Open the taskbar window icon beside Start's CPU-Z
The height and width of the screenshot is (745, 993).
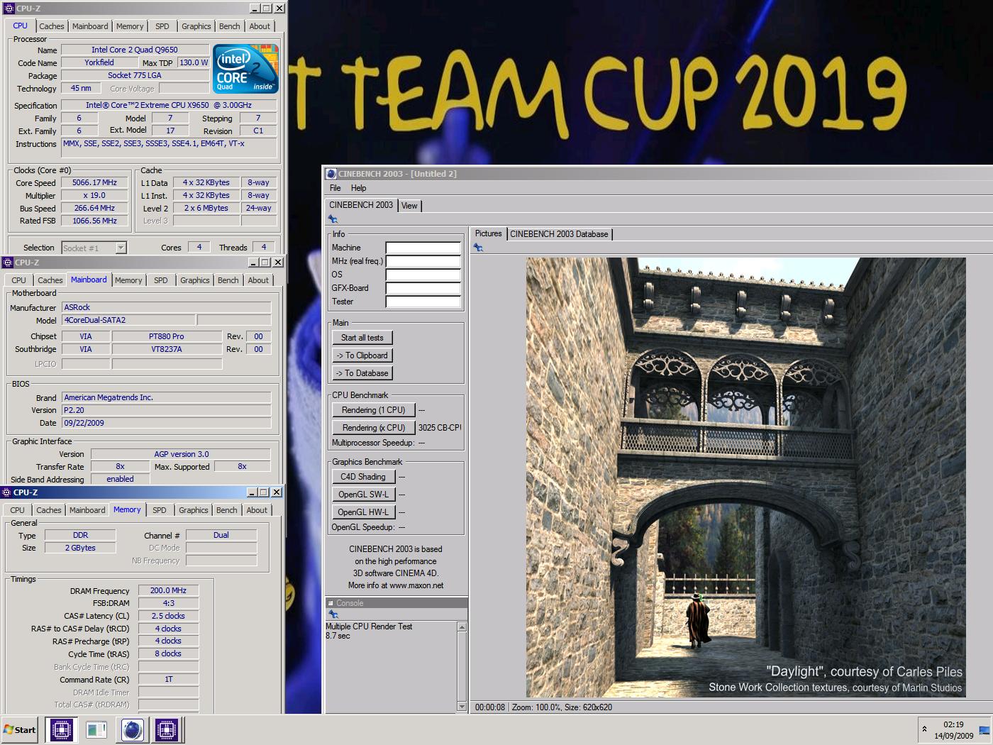(x=96, y=729)
